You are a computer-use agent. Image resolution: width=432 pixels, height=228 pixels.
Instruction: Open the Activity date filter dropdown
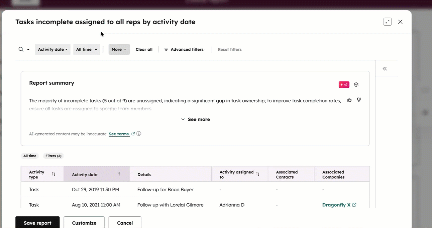point(52,49)
